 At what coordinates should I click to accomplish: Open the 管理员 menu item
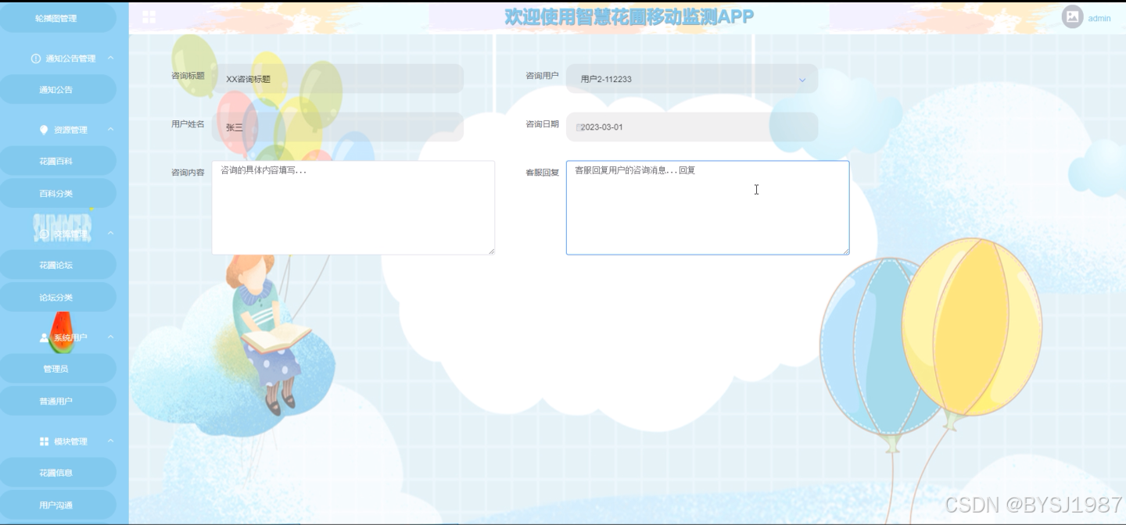pos(56,369)
